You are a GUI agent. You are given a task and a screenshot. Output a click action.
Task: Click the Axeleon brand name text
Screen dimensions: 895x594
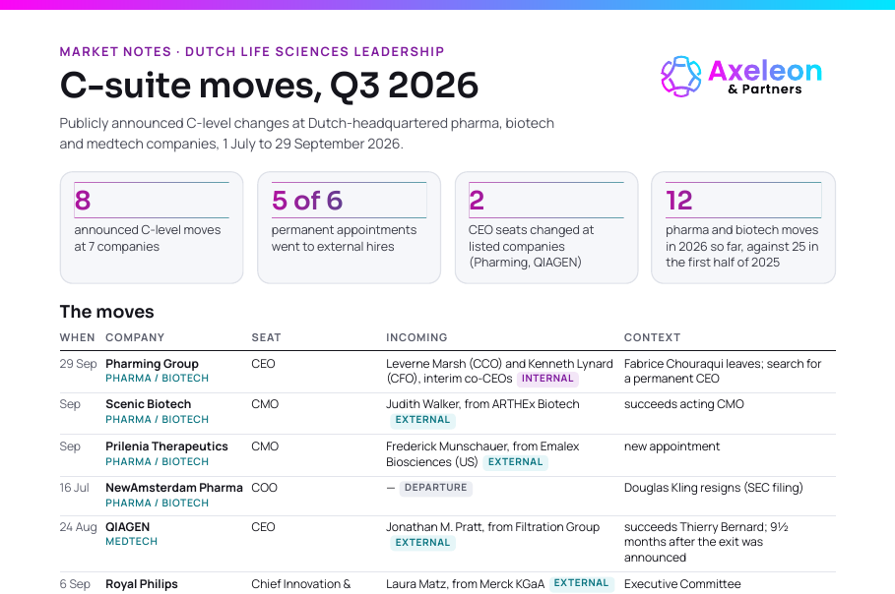click(765, 71)
